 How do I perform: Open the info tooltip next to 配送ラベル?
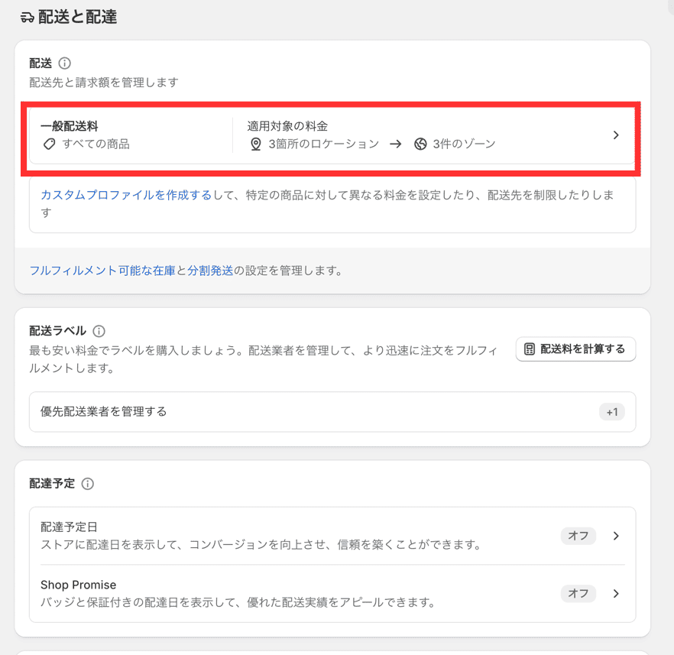pos(97,331)
